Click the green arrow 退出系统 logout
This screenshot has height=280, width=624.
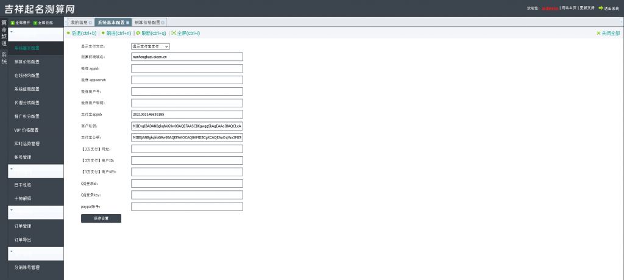[x=601, y=8]
